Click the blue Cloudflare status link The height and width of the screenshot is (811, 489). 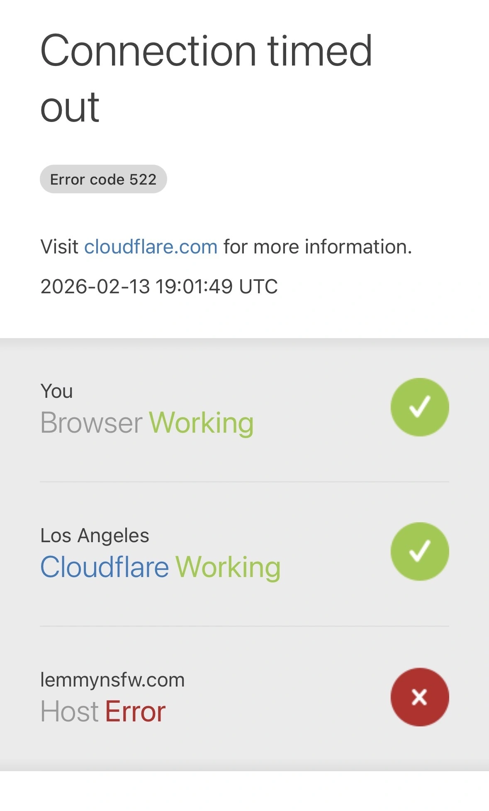pos(105,567)
